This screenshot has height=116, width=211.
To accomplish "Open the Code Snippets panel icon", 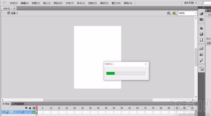I will pyautogui.click(x=202, y=49).
